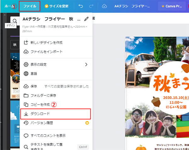Click the crown icon on サイズを変更
This screenshot has width=189, height=150.
coord(46,6)
